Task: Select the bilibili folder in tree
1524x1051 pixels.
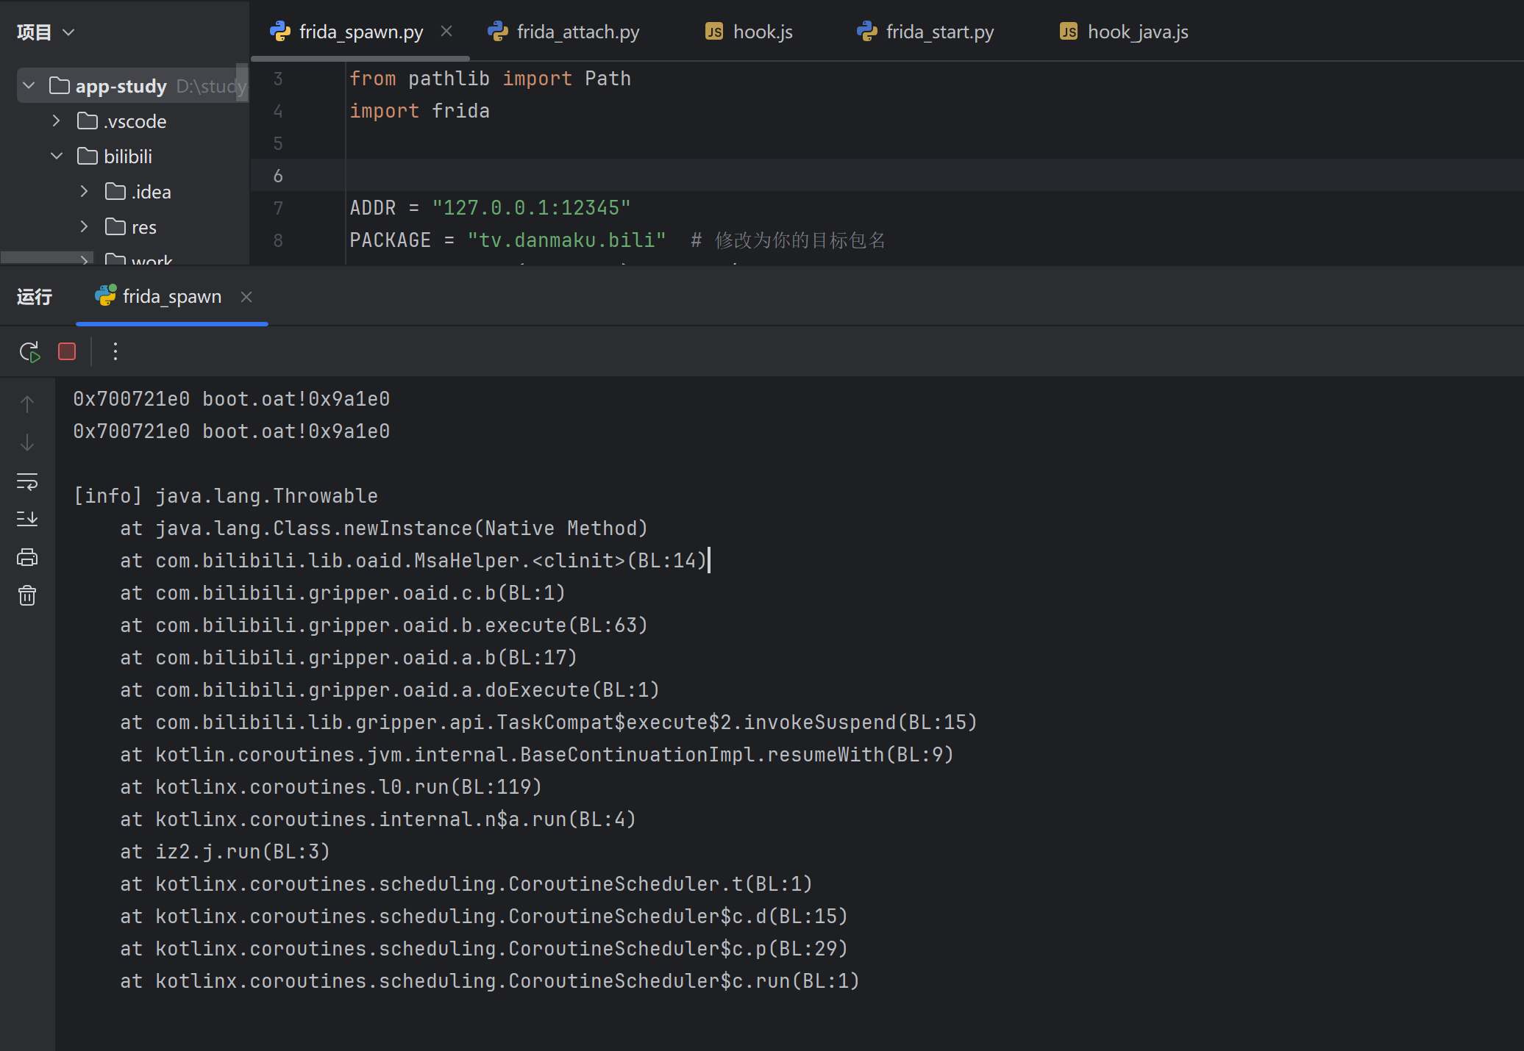Action: (x=115, y=157)
